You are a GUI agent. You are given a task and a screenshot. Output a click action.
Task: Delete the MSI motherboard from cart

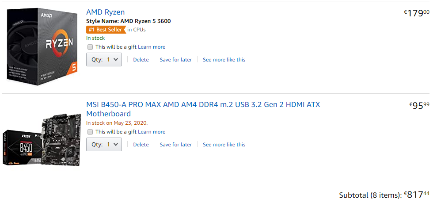[141, 145]
